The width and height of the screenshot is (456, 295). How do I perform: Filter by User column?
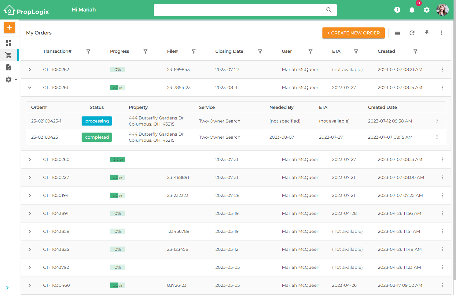click(x=311, y=52)
